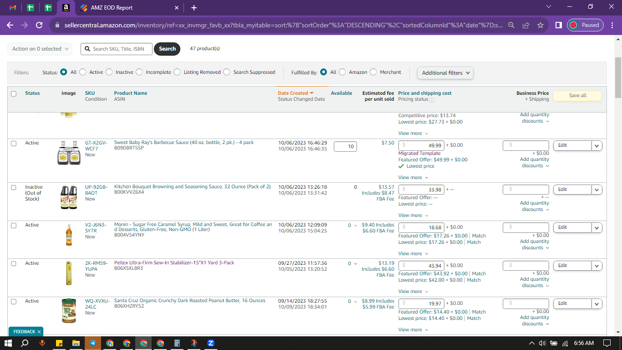Bookmark this page with the star icon
This screenshot has width=622, height=350.
pyautogui.click(x=540, y=26)
